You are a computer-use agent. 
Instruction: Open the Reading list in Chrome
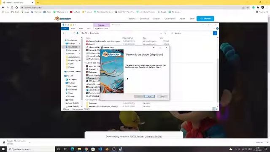[x=262, y=12]
